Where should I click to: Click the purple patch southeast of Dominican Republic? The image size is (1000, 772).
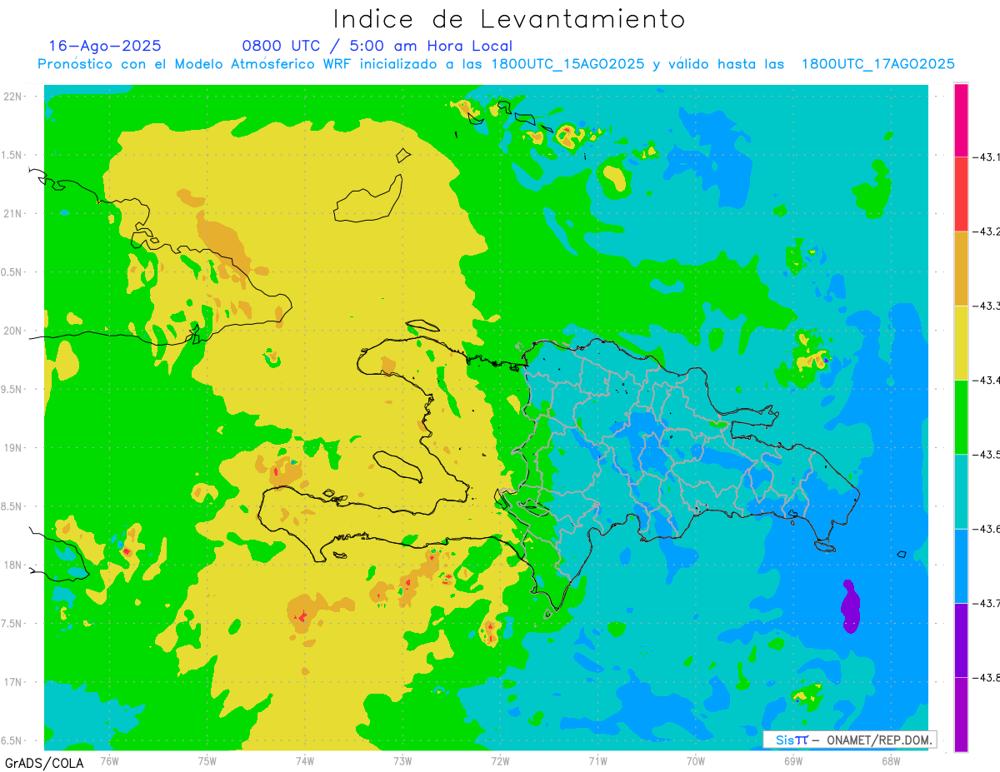coord(850,607)
